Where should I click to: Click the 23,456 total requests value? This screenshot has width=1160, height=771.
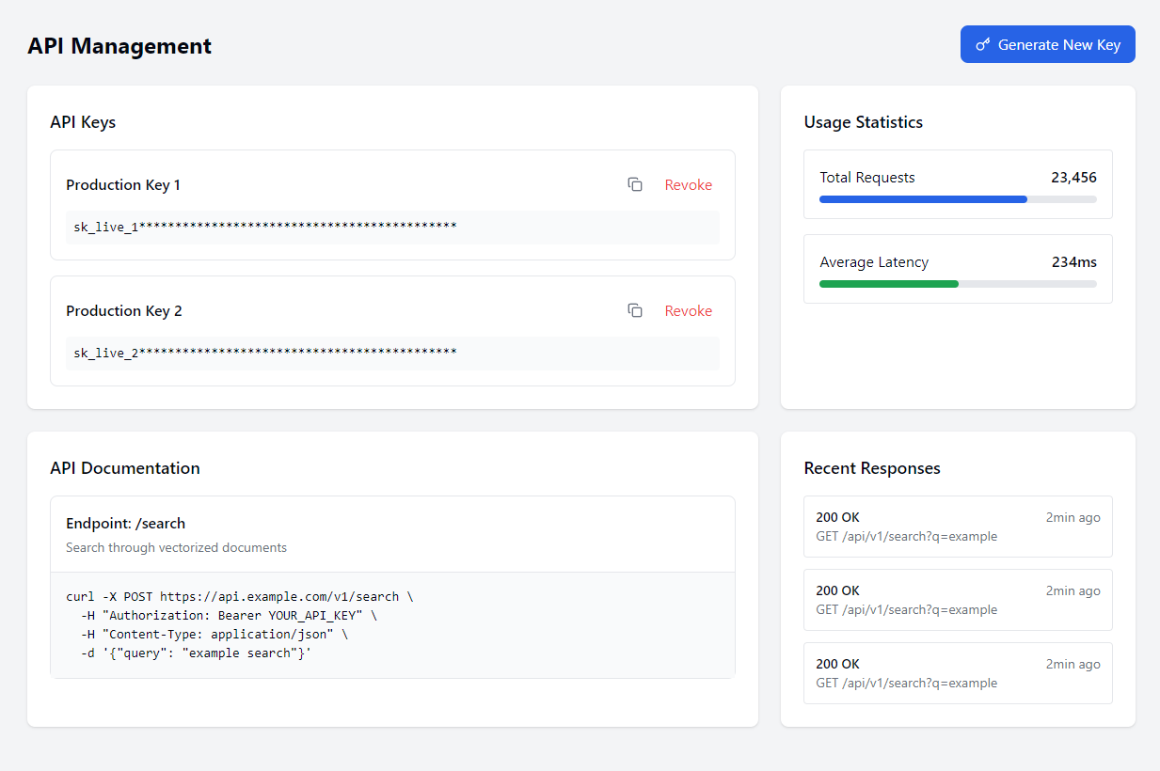pos(1073,178)
